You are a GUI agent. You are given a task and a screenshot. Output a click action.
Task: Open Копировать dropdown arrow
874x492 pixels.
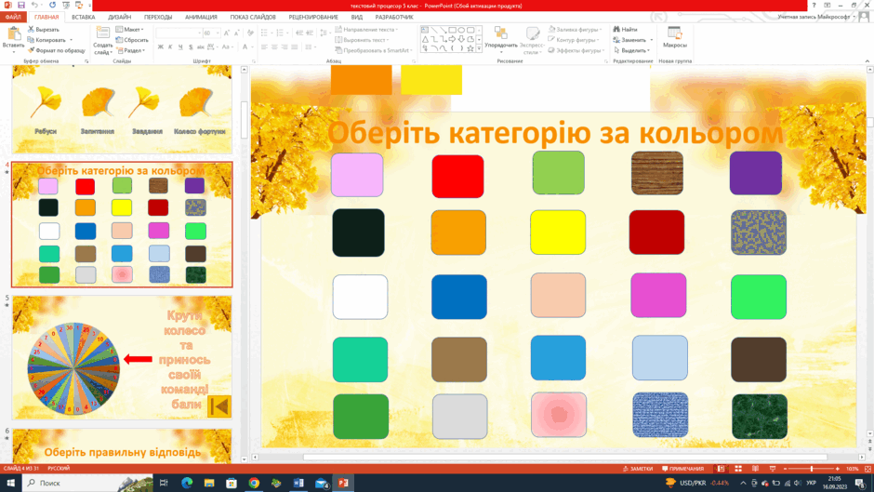(72, 40)
